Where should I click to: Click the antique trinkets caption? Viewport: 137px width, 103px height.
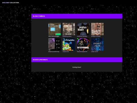coord(96,36)
